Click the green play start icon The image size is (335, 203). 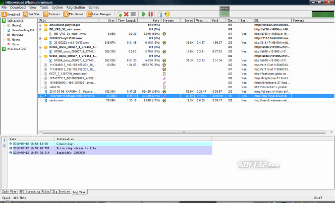(x=144, y=14)
